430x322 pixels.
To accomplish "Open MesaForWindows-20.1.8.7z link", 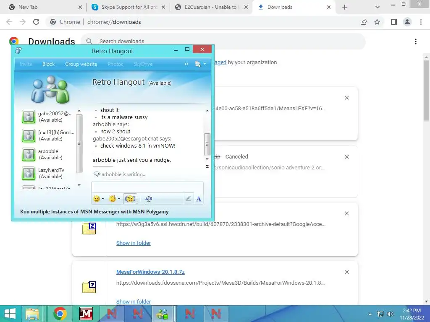I will tap(150, 272).
